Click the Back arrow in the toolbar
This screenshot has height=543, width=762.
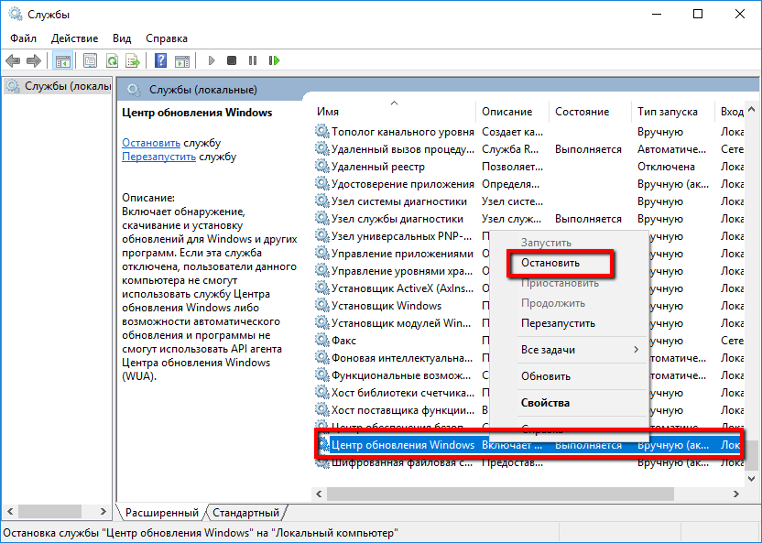(x=12, y=60)
